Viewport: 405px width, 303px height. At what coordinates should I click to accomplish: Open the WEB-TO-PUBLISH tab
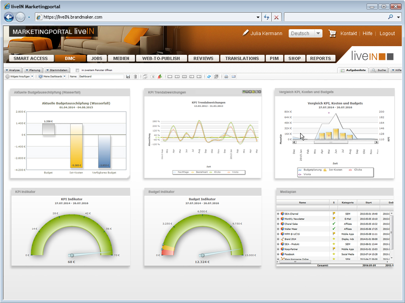click(161, 58)
